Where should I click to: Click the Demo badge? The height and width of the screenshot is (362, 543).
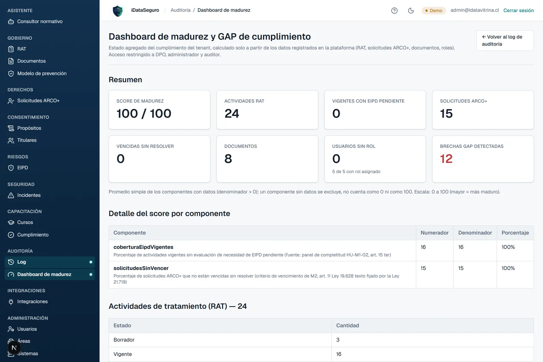pyautogui.click(x=433, y=11)
